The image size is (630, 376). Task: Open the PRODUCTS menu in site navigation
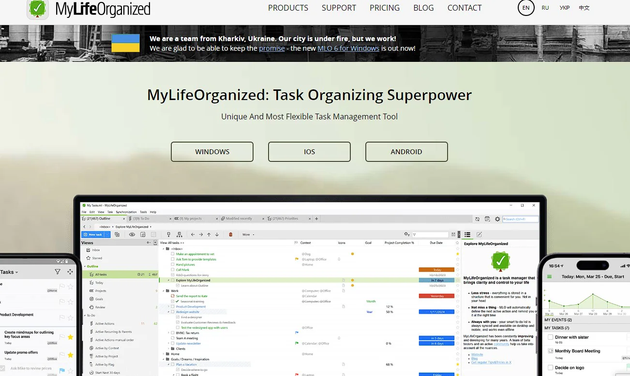tap(288, 8)
